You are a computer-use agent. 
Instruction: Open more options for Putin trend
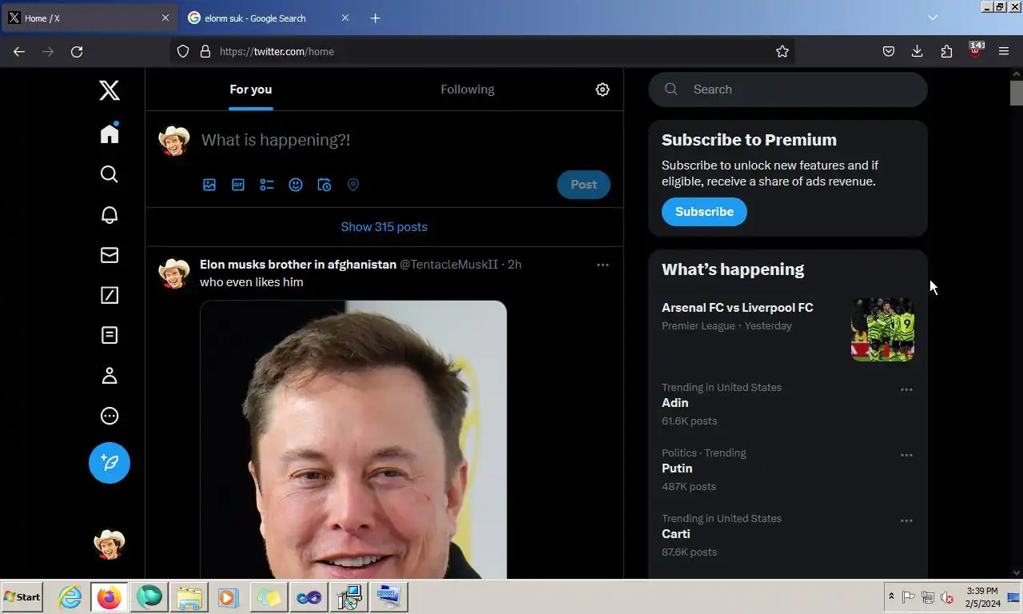point(906,456)
